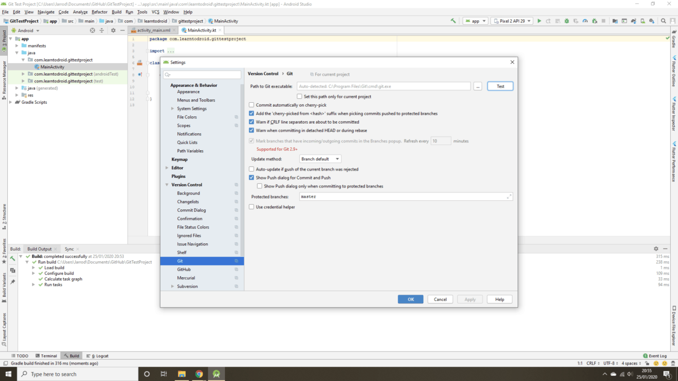Enable Commit automatically on cherry-pick
Viewport: 678px width, 381px height.
[x=251, y=104]
